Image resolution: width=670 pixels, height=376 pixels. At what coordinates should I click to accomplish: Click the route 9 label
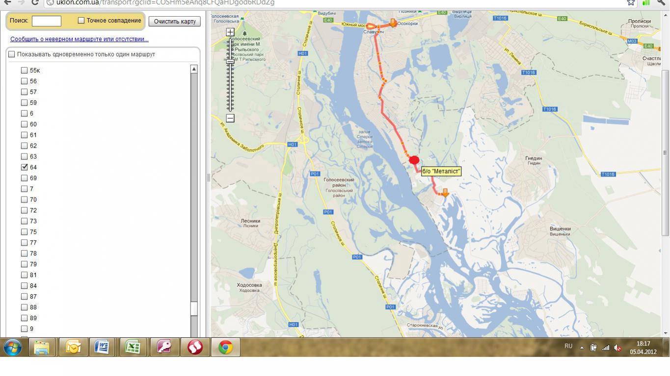tap(31, 329)
